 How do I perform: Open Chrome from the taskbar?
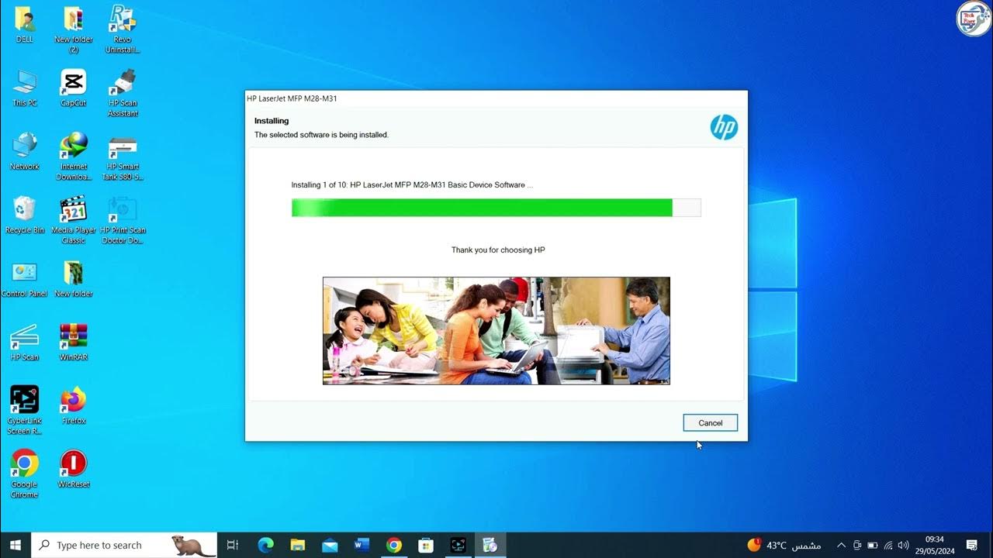(394, 545)
